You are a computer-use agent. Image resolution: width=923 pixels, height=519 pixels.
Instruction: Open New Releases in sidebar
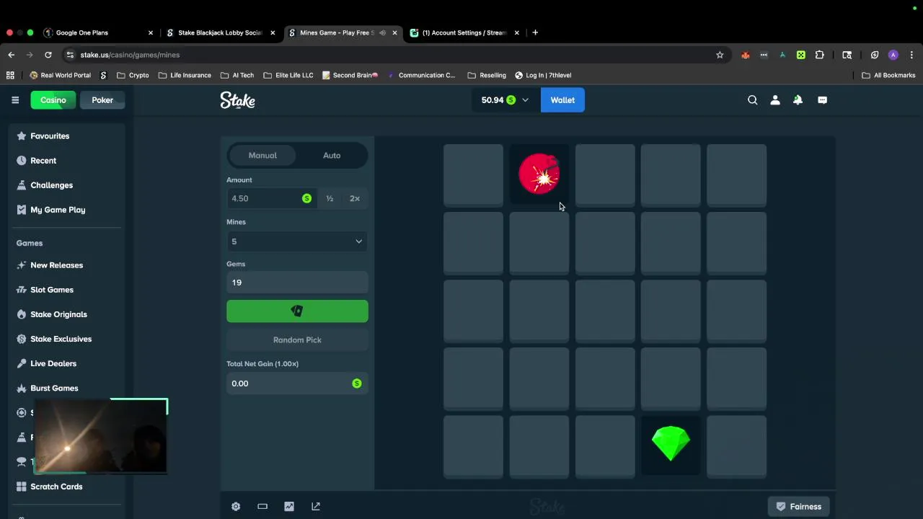point(56,265)
